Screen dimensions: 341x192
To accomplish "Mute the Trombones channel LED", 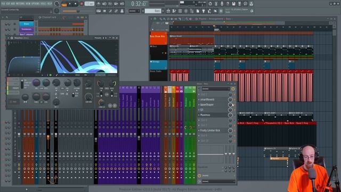I will pos(14,29).
